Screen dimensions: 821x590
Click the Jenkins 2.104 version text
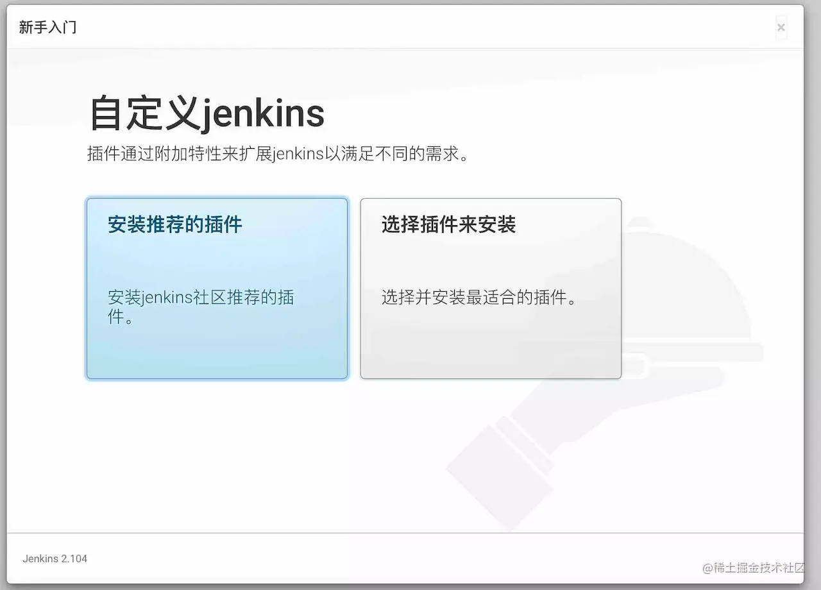(55, 559)
